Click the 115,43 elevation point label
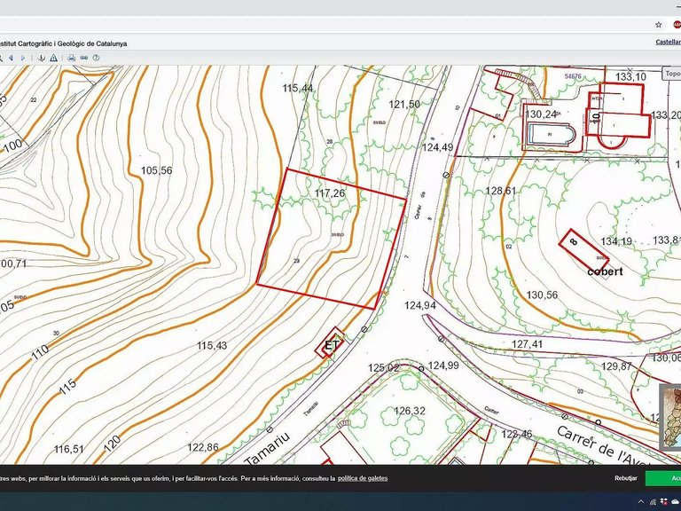 coord(212,345)
